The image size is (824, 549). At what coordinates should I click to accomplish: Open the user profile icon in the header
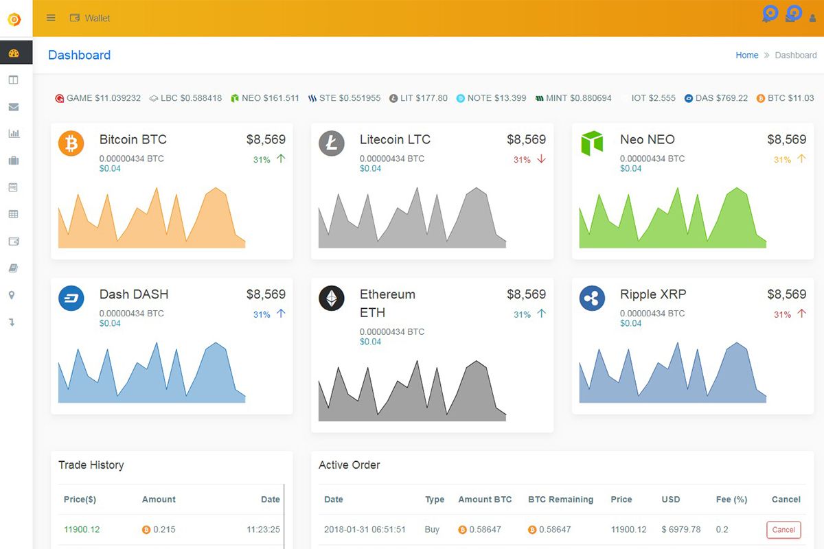pyautogui.click(x=813, y=19)
